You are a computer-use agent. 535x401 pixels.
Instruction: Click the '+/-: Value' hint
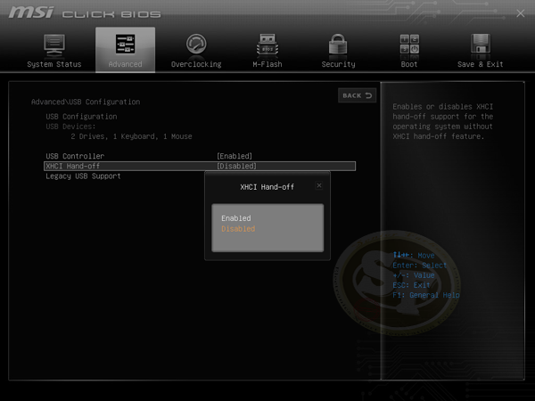click(414, 275)
